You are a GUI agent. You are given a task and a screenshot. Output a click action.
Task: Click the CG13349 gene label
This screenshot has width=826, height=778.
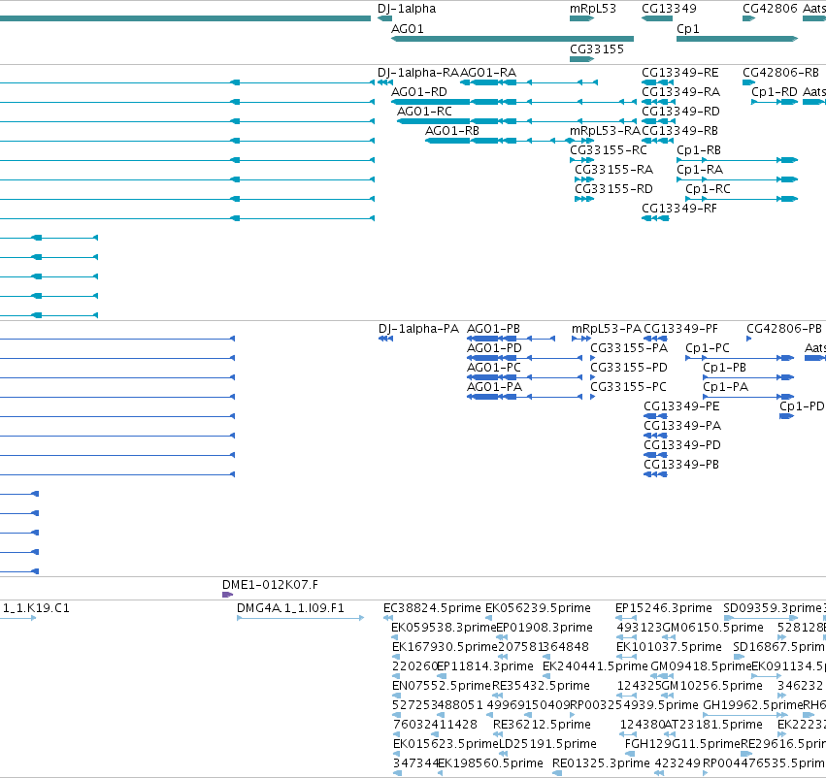[669, 9]
